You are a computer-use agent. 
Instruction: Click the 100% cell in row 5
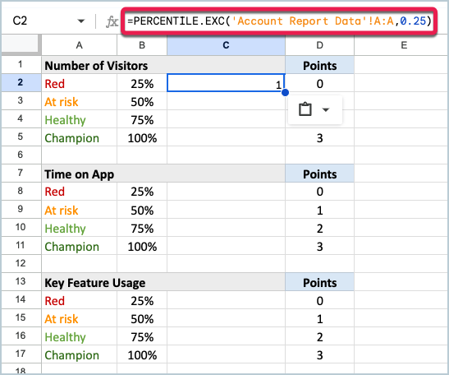142,138
